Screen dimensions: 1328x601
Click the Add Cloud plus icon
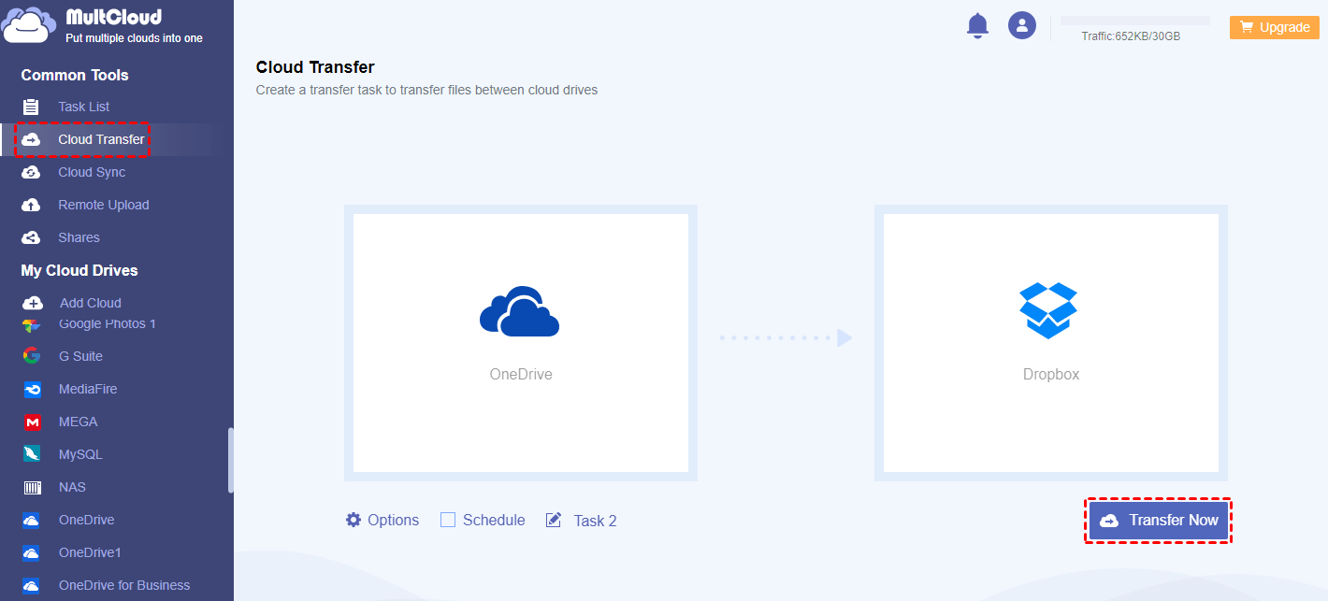32,303
